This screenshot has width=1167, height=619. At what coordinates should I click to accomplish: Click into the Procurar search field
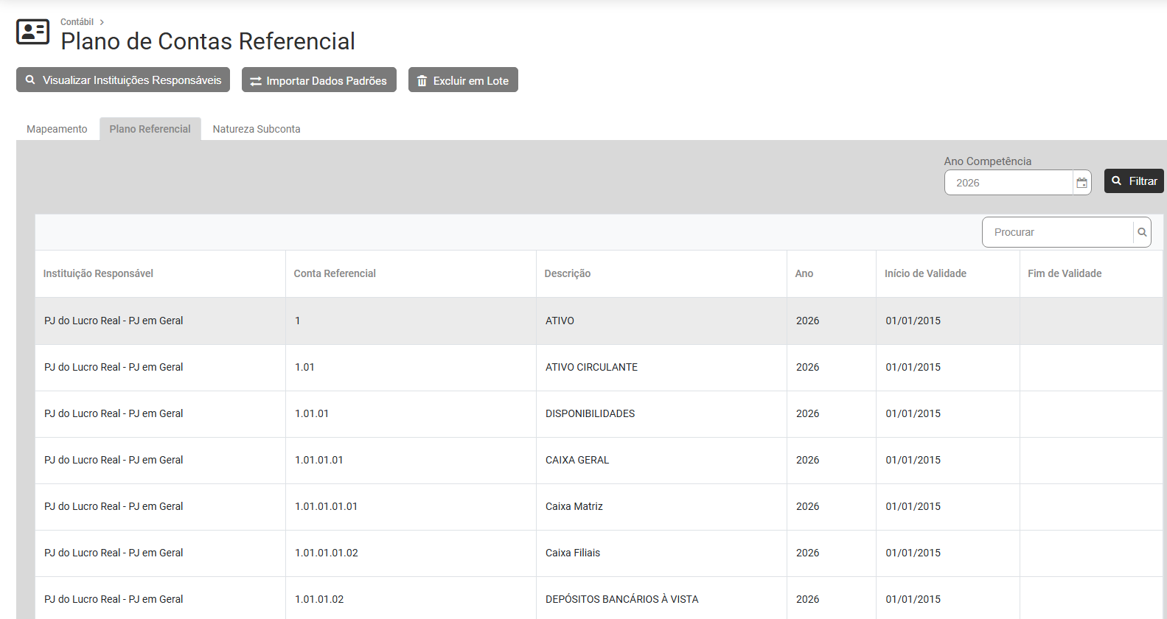[1057, 232]
